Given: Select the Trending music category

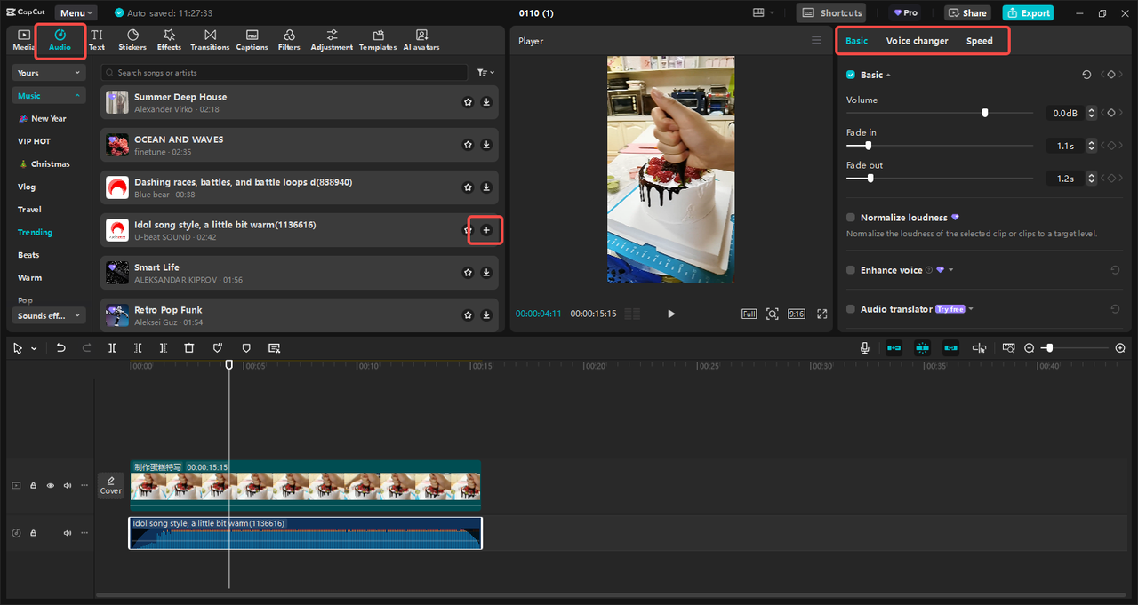Looking at the screenshot, I should pyautogui.click(x=35, y=232).
